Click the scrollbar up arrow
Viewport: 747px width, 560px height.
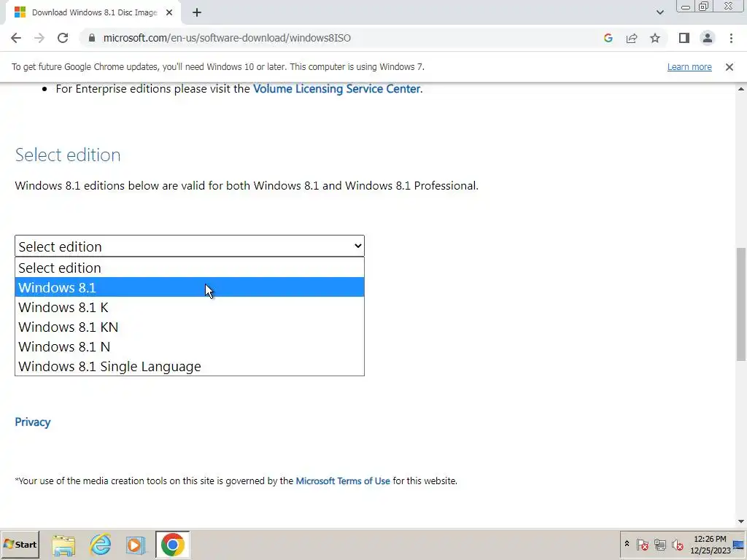click(741, 89)
